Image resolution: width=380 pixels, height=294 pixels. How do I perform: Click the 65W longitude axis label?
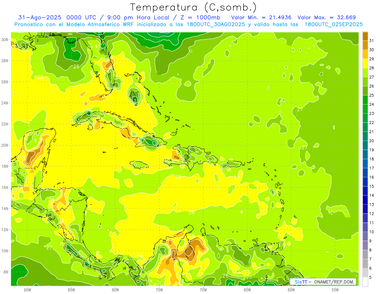point(247,290)
